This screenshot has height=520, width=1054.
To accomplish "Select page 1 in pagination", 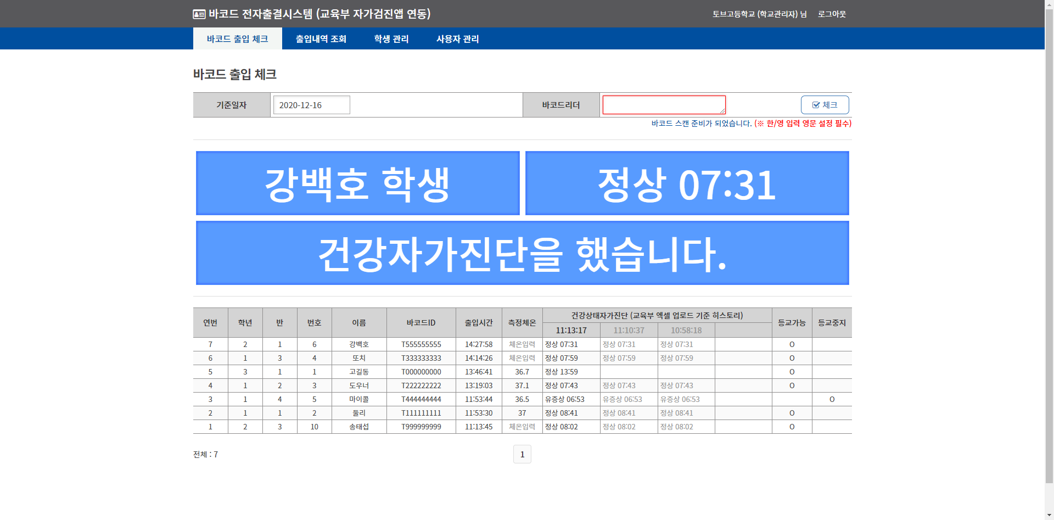I will tap(522, 454).
